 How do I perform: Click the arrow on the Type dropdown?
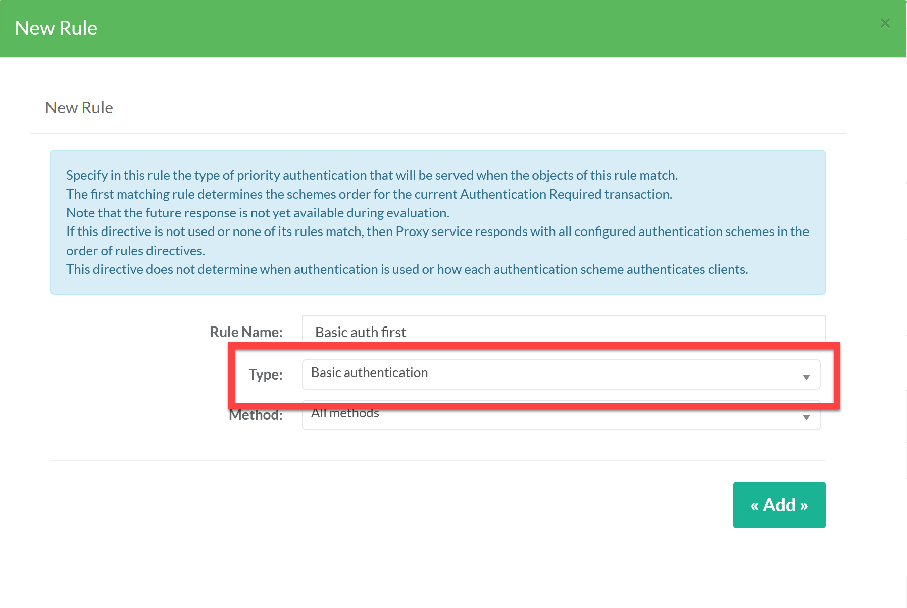coord(806,377)
